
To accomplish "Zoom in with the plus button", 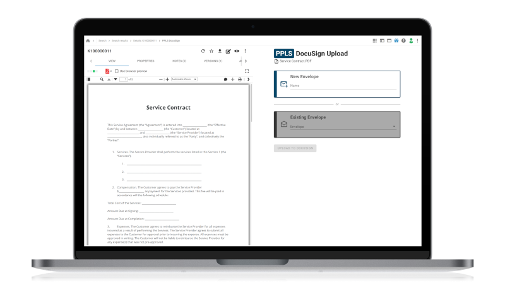I will pyautogui.click(x=167, y=79).
